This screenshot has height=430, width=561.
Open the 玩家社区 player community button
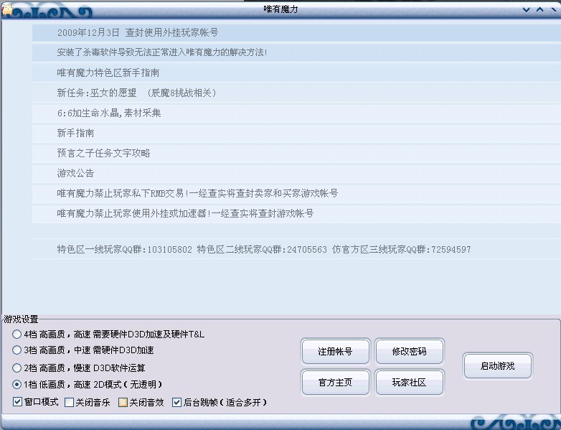(x=410, y=383)
